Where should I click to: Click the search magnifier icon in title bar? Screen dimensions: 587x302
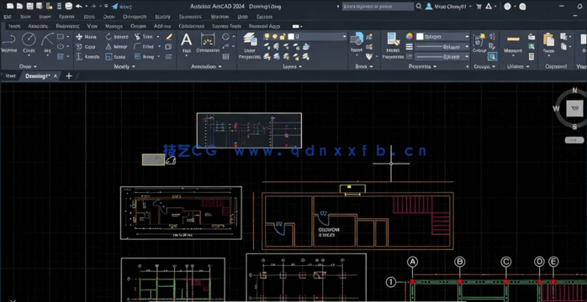(x=419, y=7)
